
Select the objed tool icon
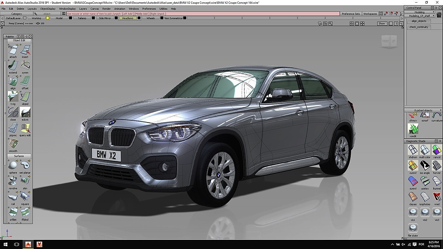click(25, 97)
